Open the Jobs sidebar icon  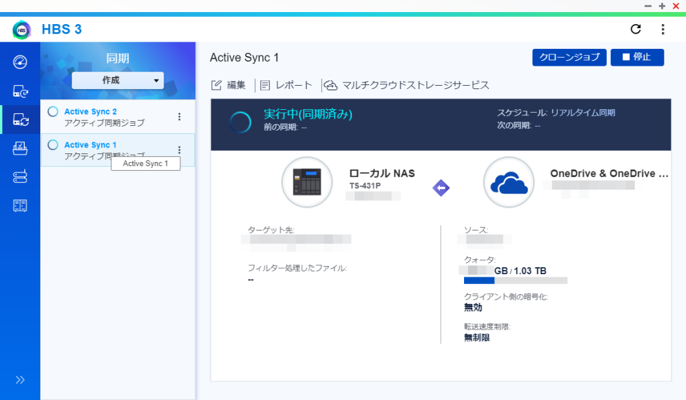pos(20,149)
